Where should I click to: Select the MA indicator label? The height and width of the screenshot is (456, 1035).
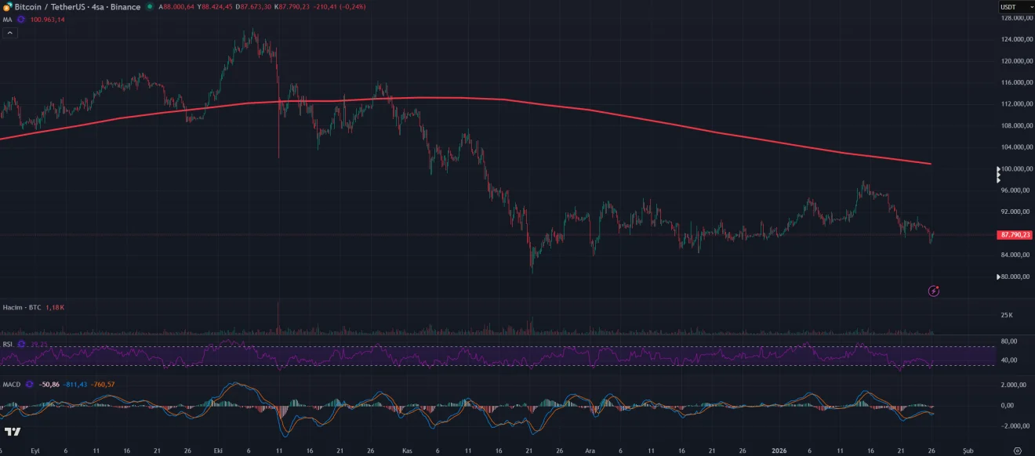[x=7, y=20]
